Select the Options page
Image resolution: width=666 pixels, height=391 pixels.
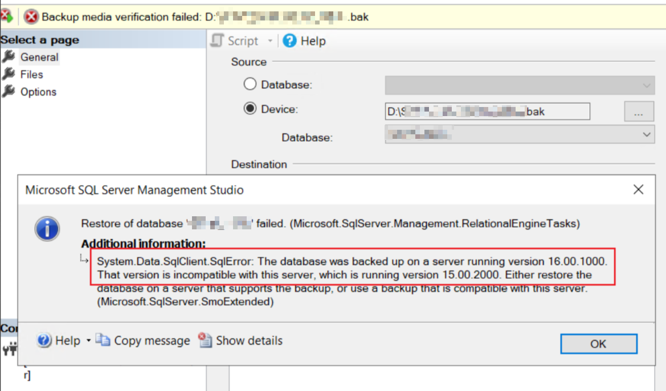tap(38, 92)
